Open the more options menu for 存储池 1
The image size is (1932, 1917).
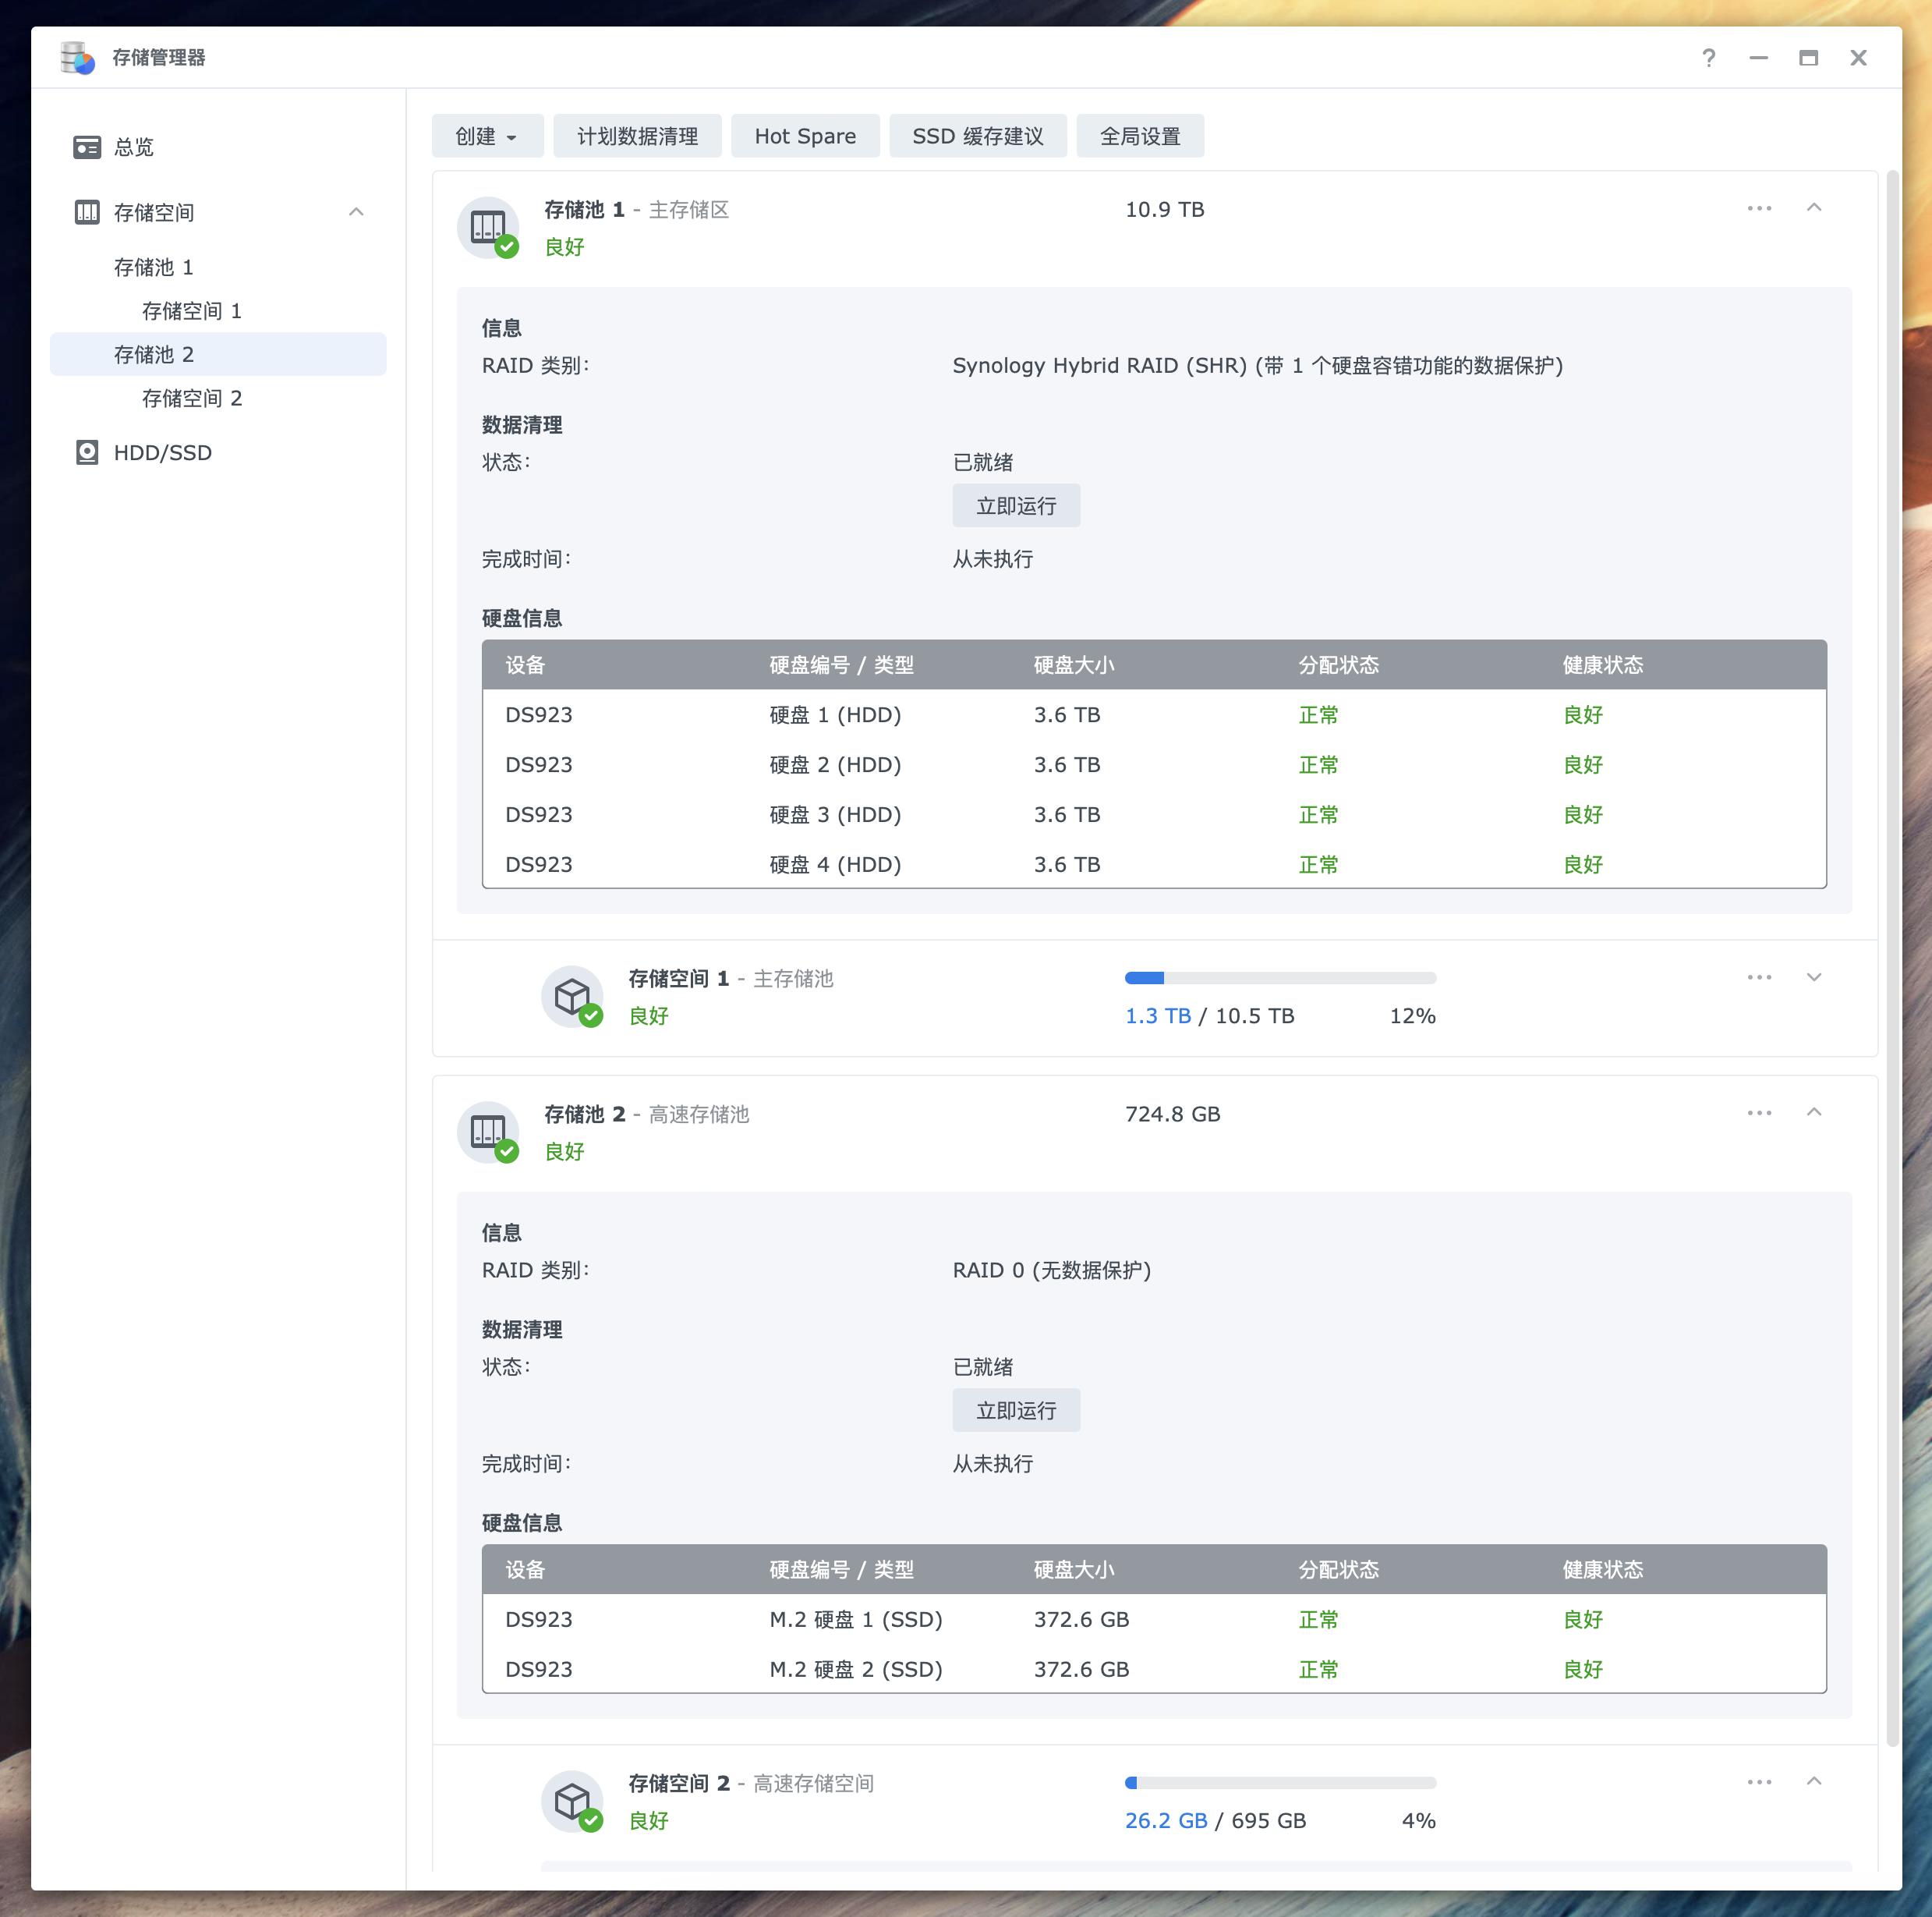pyautogui.click(x=1759, y=208)
